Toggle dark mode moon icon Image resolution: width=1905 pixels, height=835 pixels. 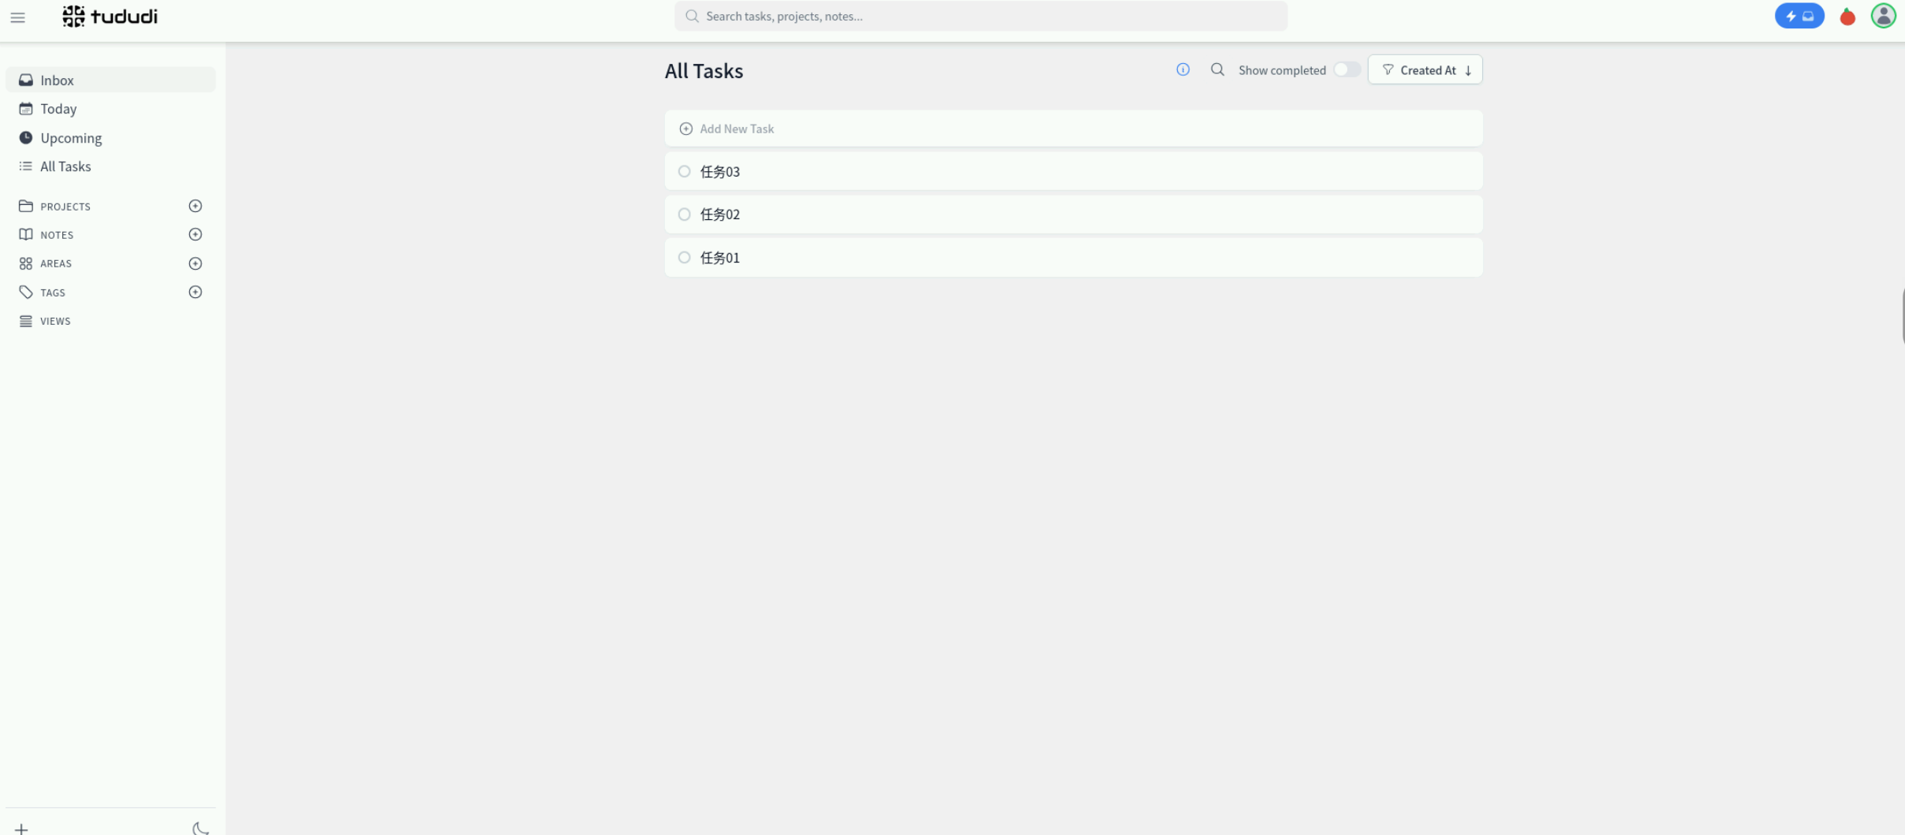pyautogui.click(x=200, y=828)
